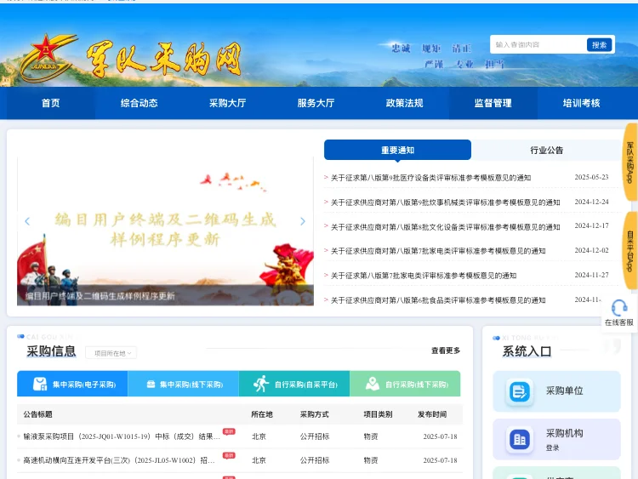638x479 pixels.
Task: Open the 综合动态 navigation item
Action: click(x=140, y=103)
